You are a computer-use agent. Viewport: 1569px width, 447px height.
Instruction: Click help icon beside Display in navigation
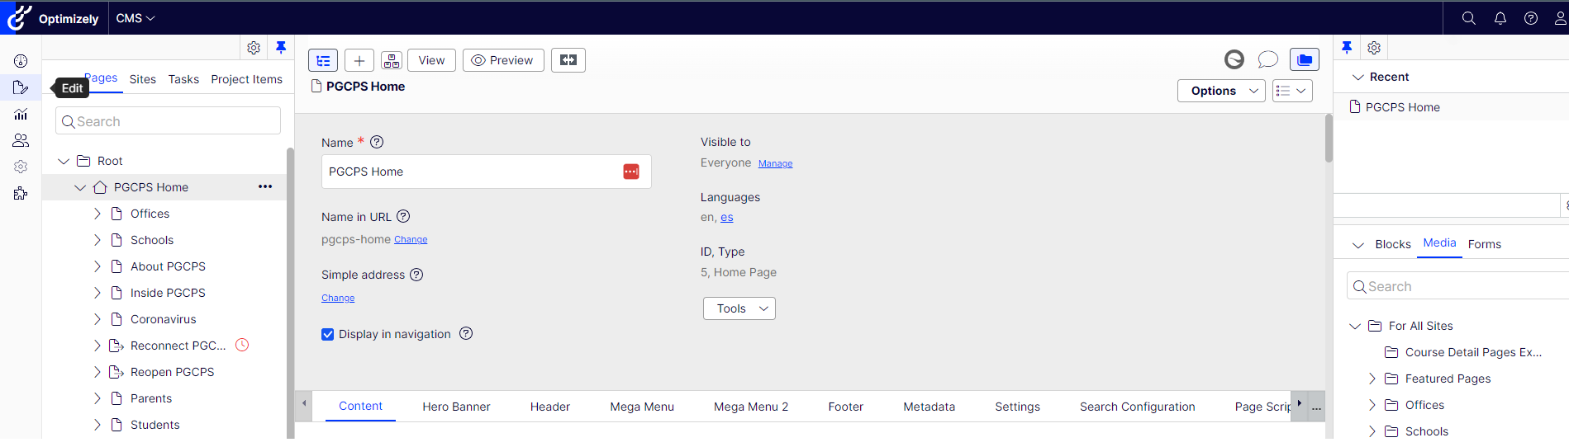click(x=466, y=333)
